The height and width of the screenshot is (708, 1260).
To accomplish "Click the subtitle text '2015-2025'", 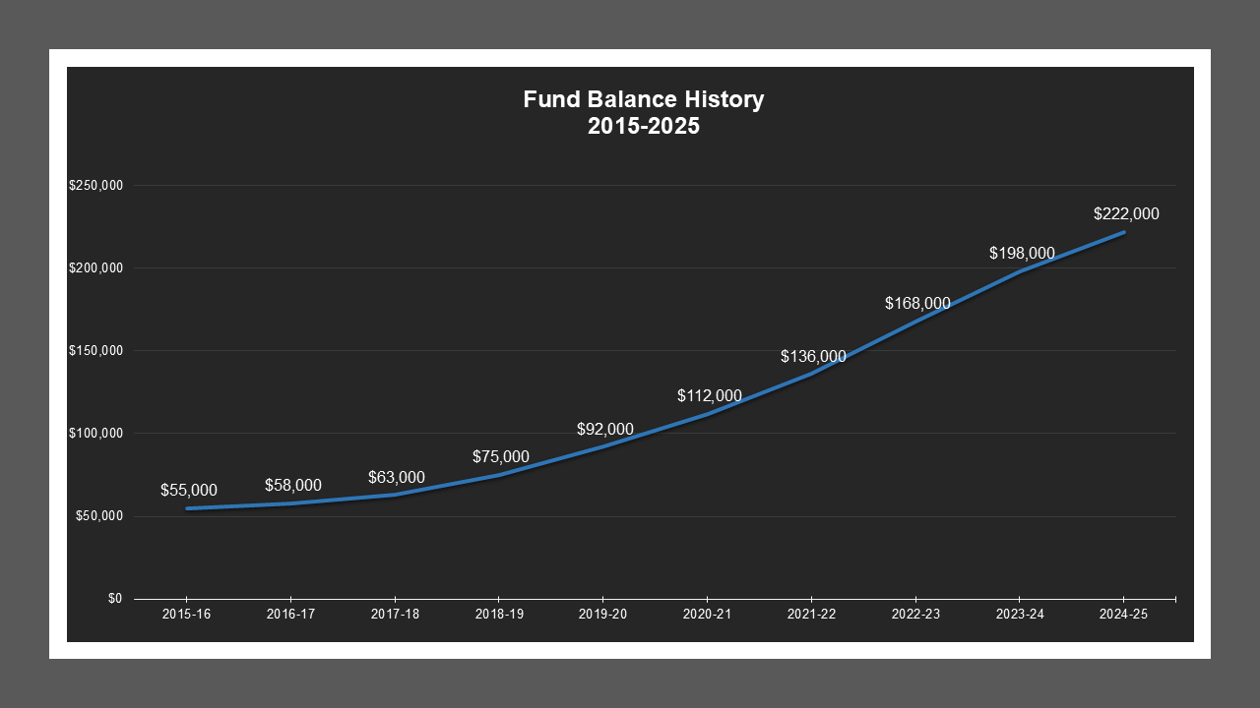I will 644,125.
